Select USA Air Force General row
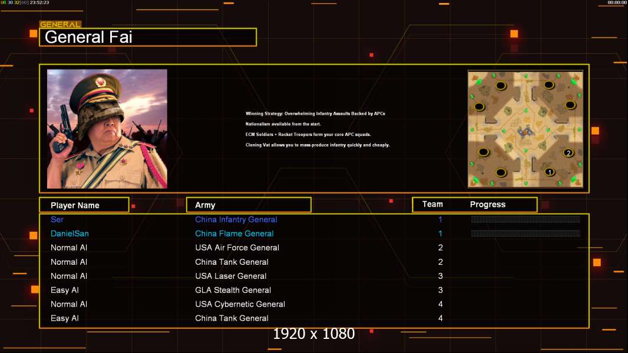 click(x=237, y=248)
